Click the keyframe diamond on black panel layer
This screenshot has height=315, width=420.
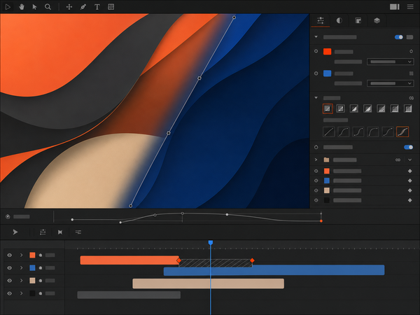coord(409,200)
